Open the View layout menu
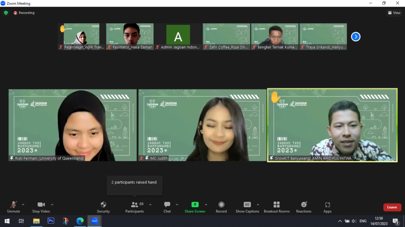 coord(394,13)
